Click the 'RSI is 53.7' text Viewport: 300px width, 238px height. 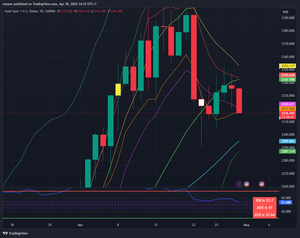point(265,200)
